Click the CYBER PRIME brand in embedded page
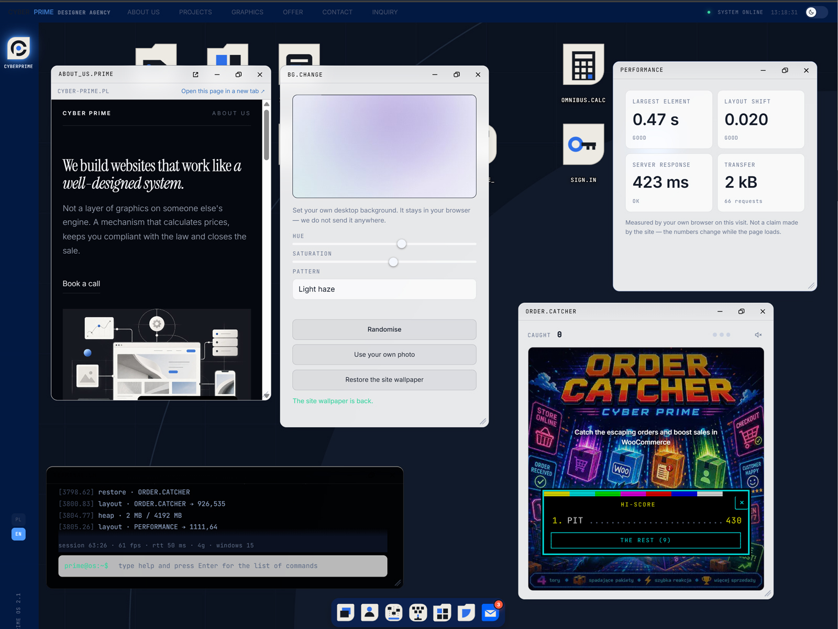Image resolution: width=838 pixels, height=629 pixels. point(86,113)
